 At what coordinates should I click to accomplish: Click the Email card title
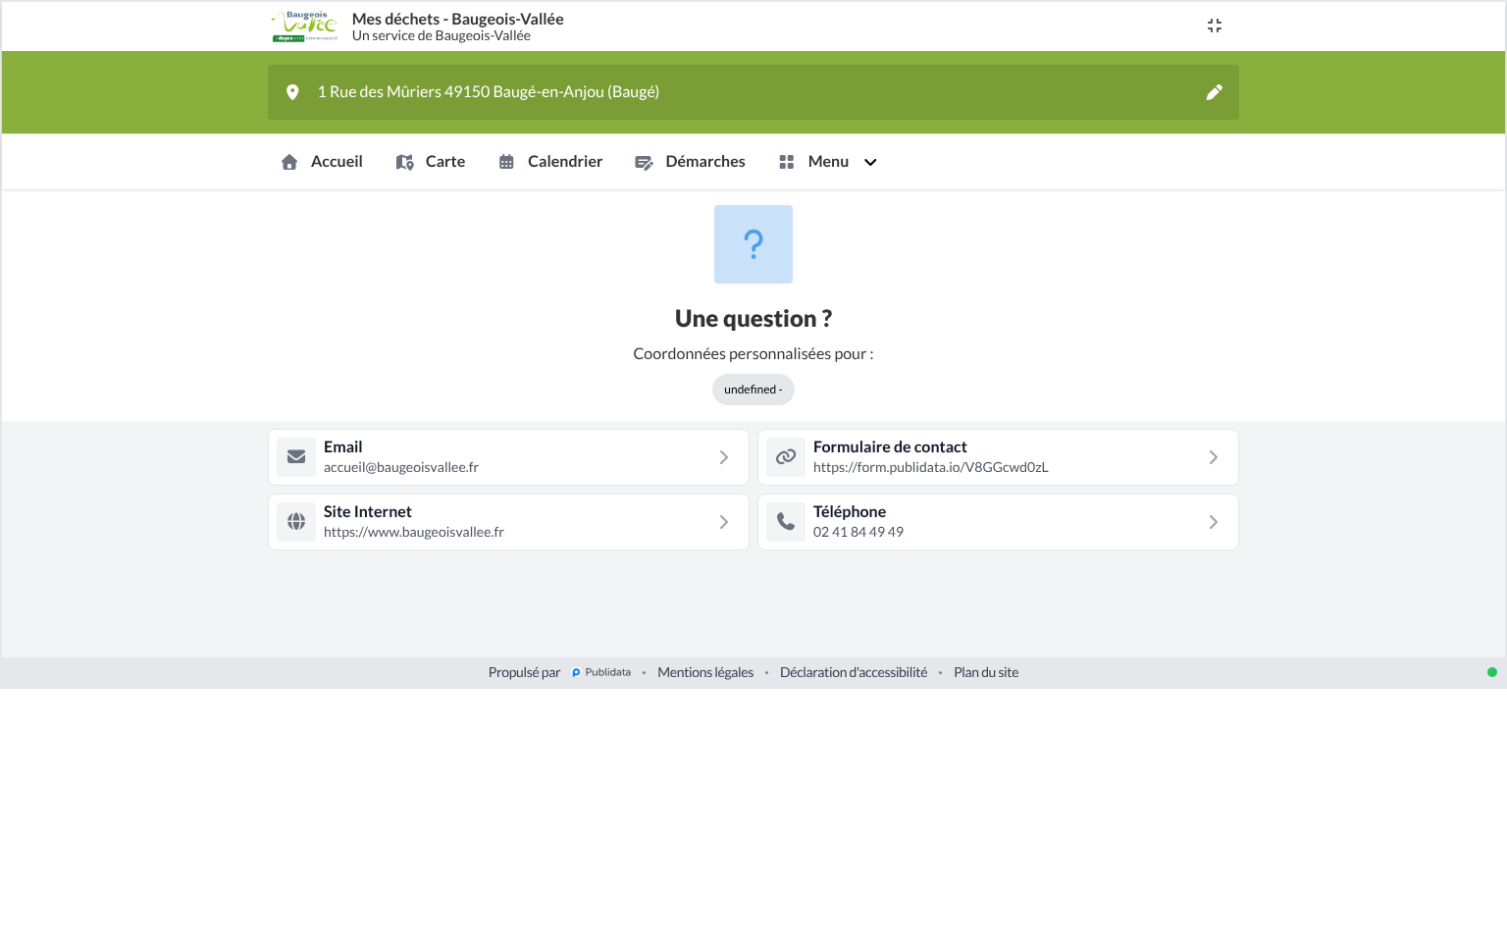pos(343,447)
